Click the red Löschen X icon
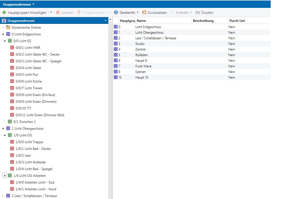This screenshot has width=283, height=199. pyautogui.click(x=58, y=13)
